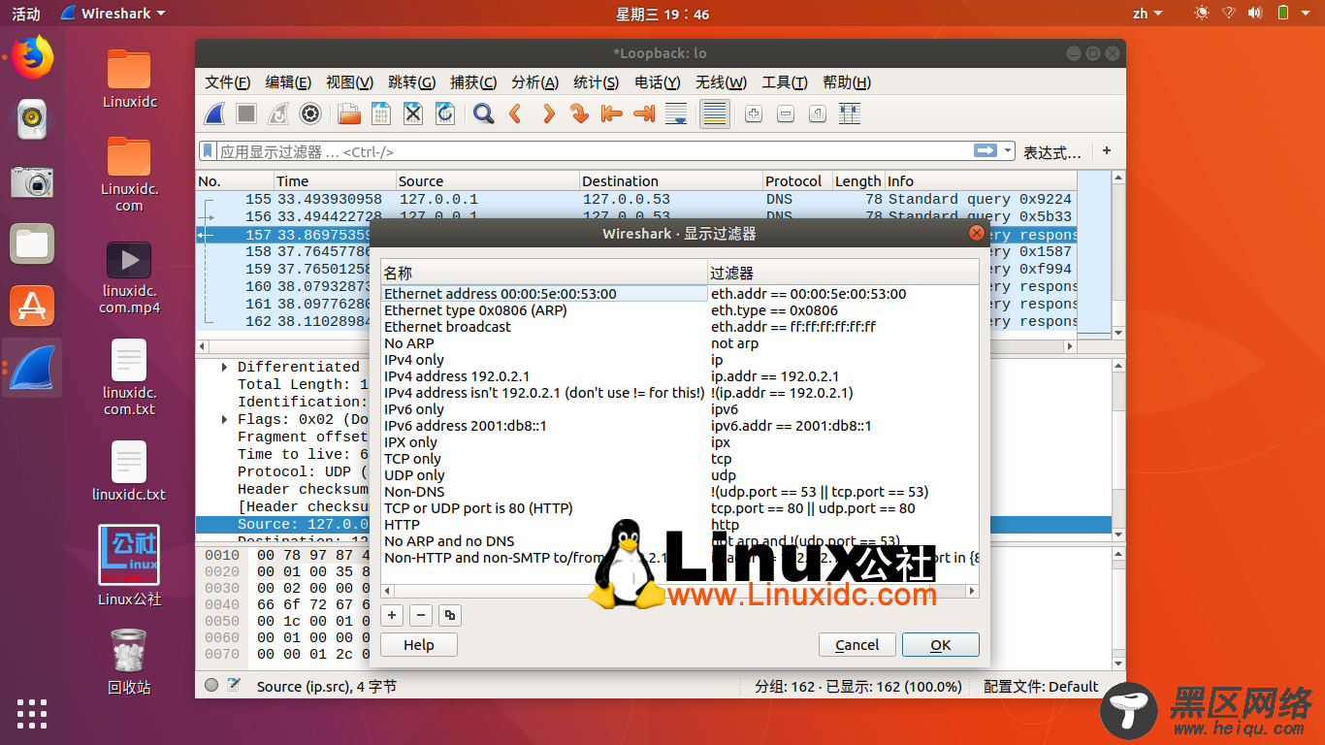Go back in packet history
1325x745 pixels.
[516, 113]
